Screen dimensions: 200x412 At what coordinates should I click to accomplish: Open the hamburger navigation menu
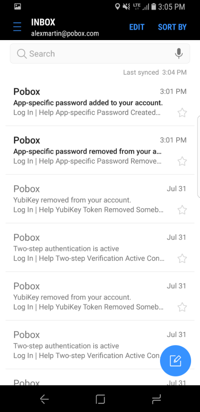pos(17,27)
